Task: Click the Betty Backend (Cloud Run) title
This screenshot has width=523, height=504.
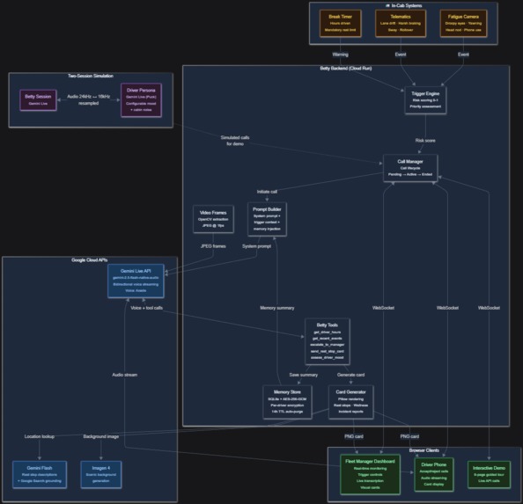Action: (346, 69)
